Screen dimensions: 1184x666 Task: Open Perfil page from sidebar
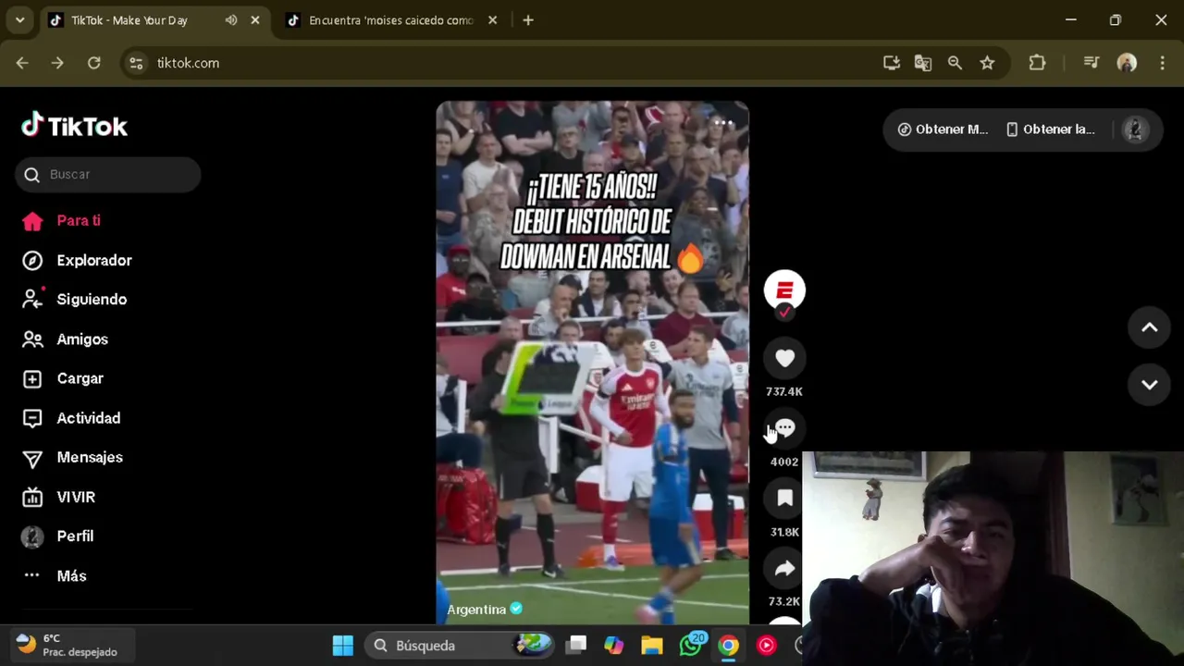point(57,536)
